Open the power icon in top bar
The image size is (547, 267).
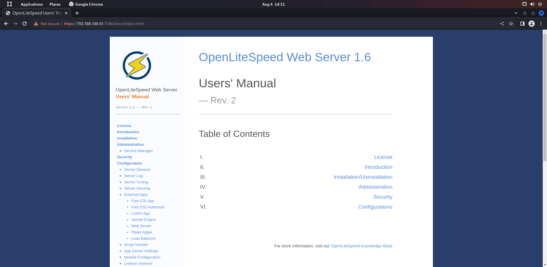[x=540, y=4]
